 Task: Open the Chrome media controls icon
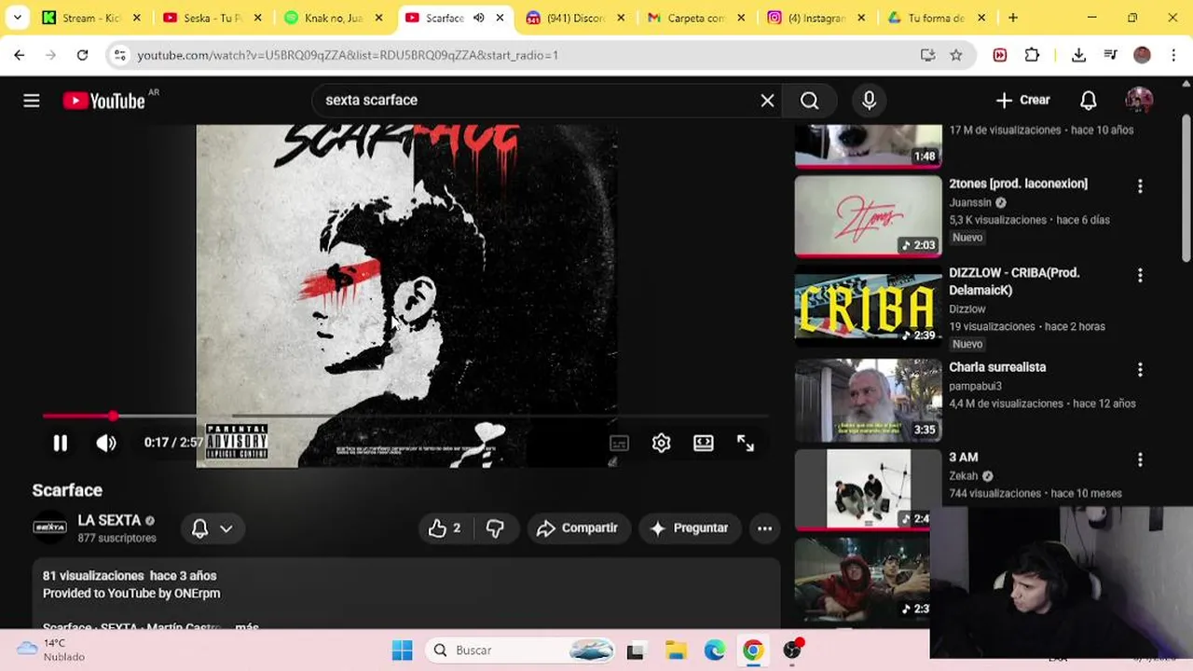(x=1110, y=55)
